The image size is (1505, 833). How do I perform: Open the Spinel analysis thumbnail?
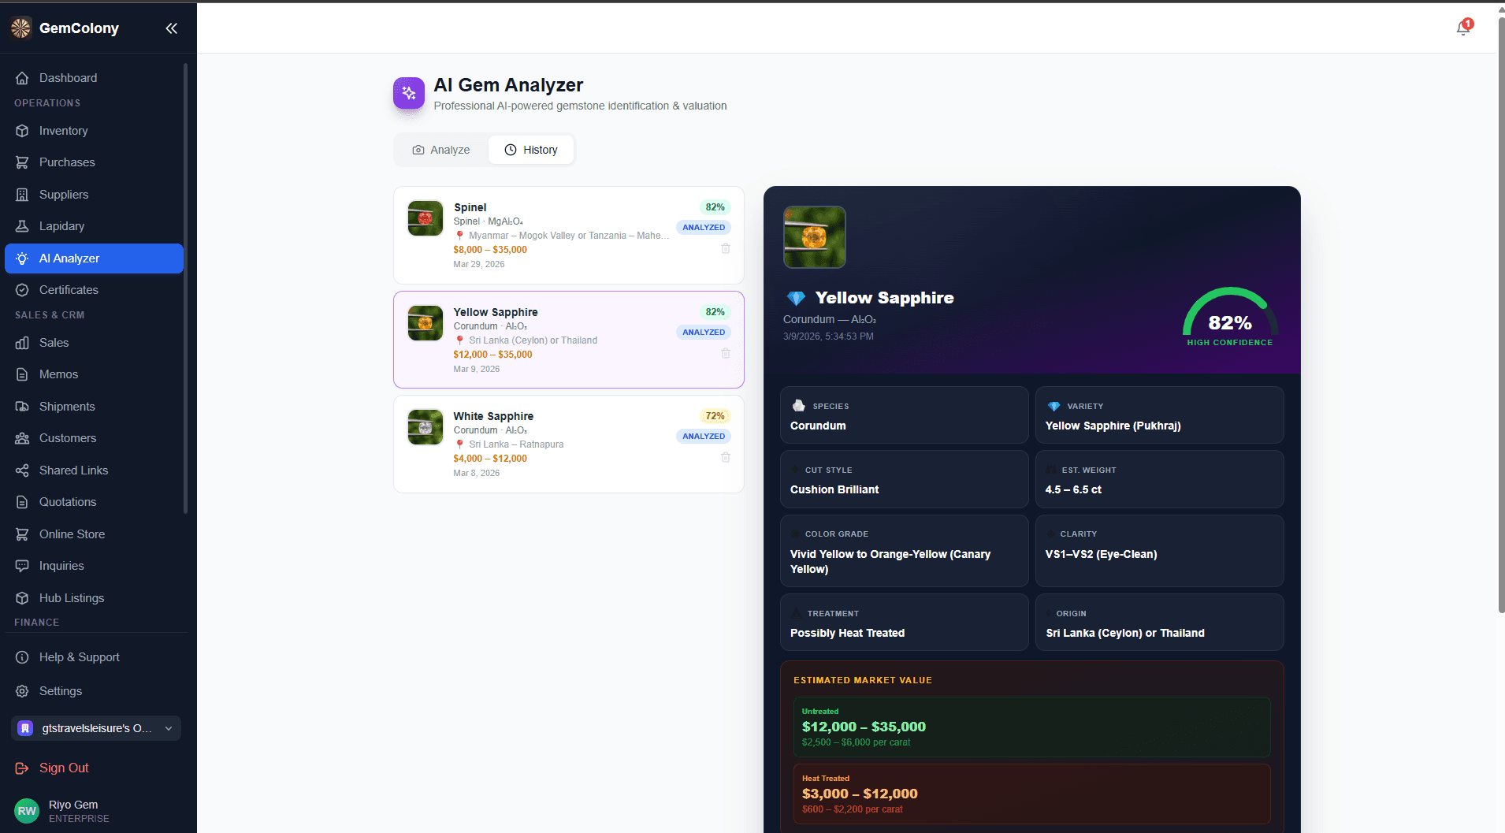425,218
